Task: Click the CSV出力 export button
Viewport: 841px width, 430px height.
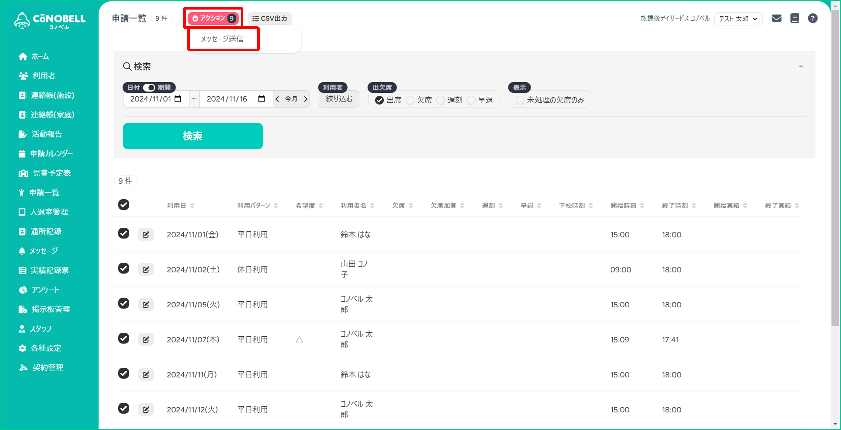Action: (270, 18)
